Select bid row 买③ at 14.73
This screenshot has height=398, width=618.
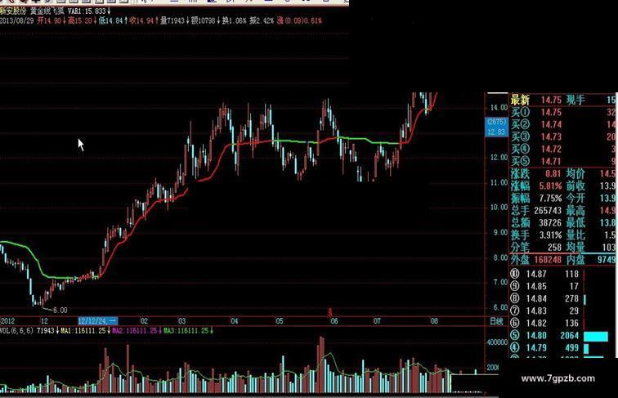point(563,136)
